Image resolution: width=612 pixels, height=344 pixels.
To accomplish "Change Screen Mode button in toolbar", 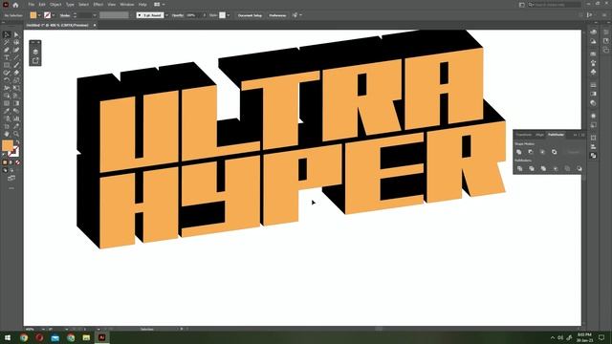I will (11, 179).
